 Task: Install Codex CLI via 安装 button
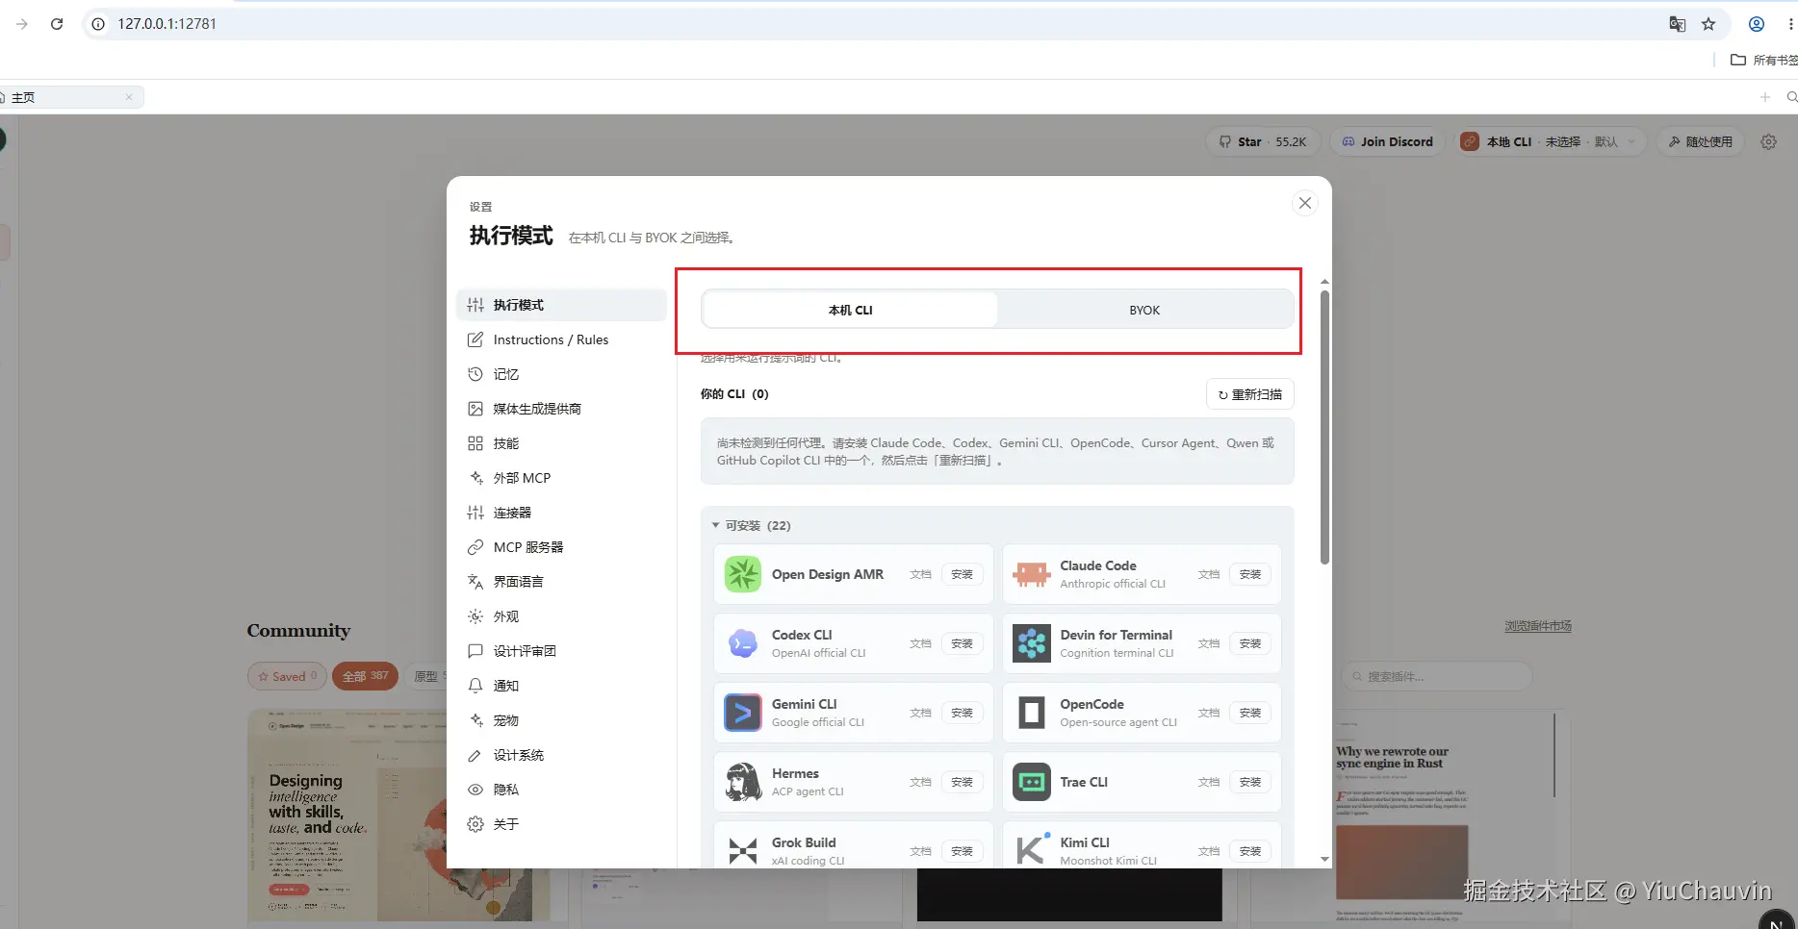pos(962,643)
